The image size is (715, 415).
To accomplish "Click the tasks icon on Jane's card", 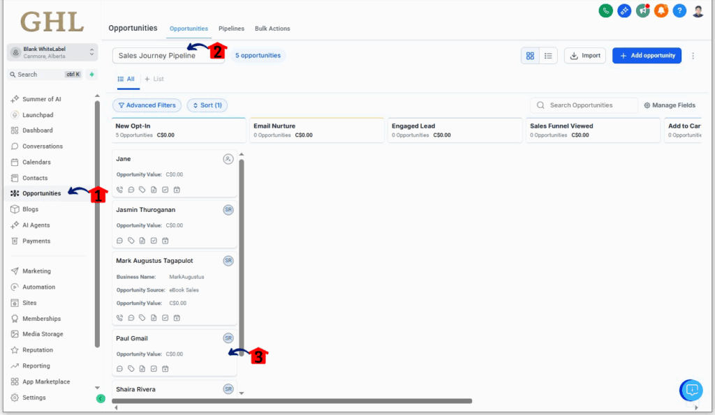I will click(165, 190).
